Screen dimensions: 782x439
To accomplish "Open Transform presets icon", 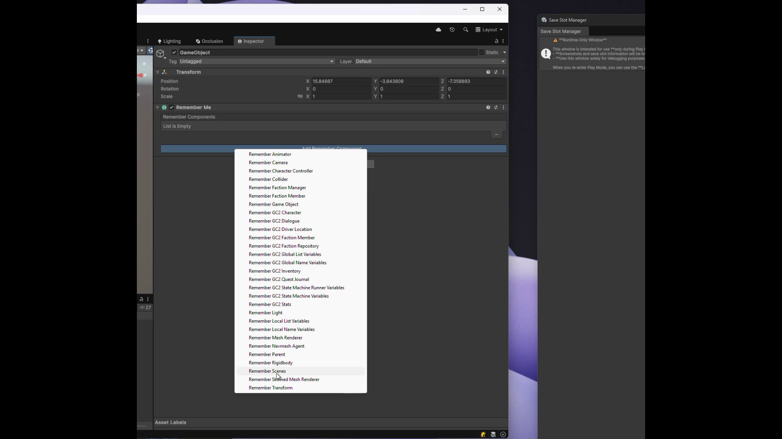I will tap(496, 72).
